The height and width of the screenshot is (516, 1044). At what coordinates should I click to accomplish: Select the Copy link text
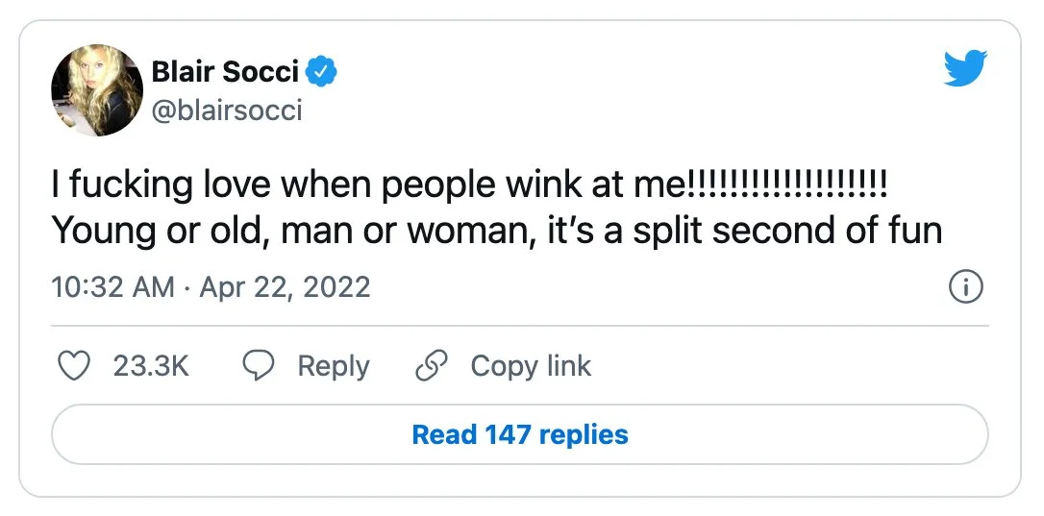tap(531, 366)
